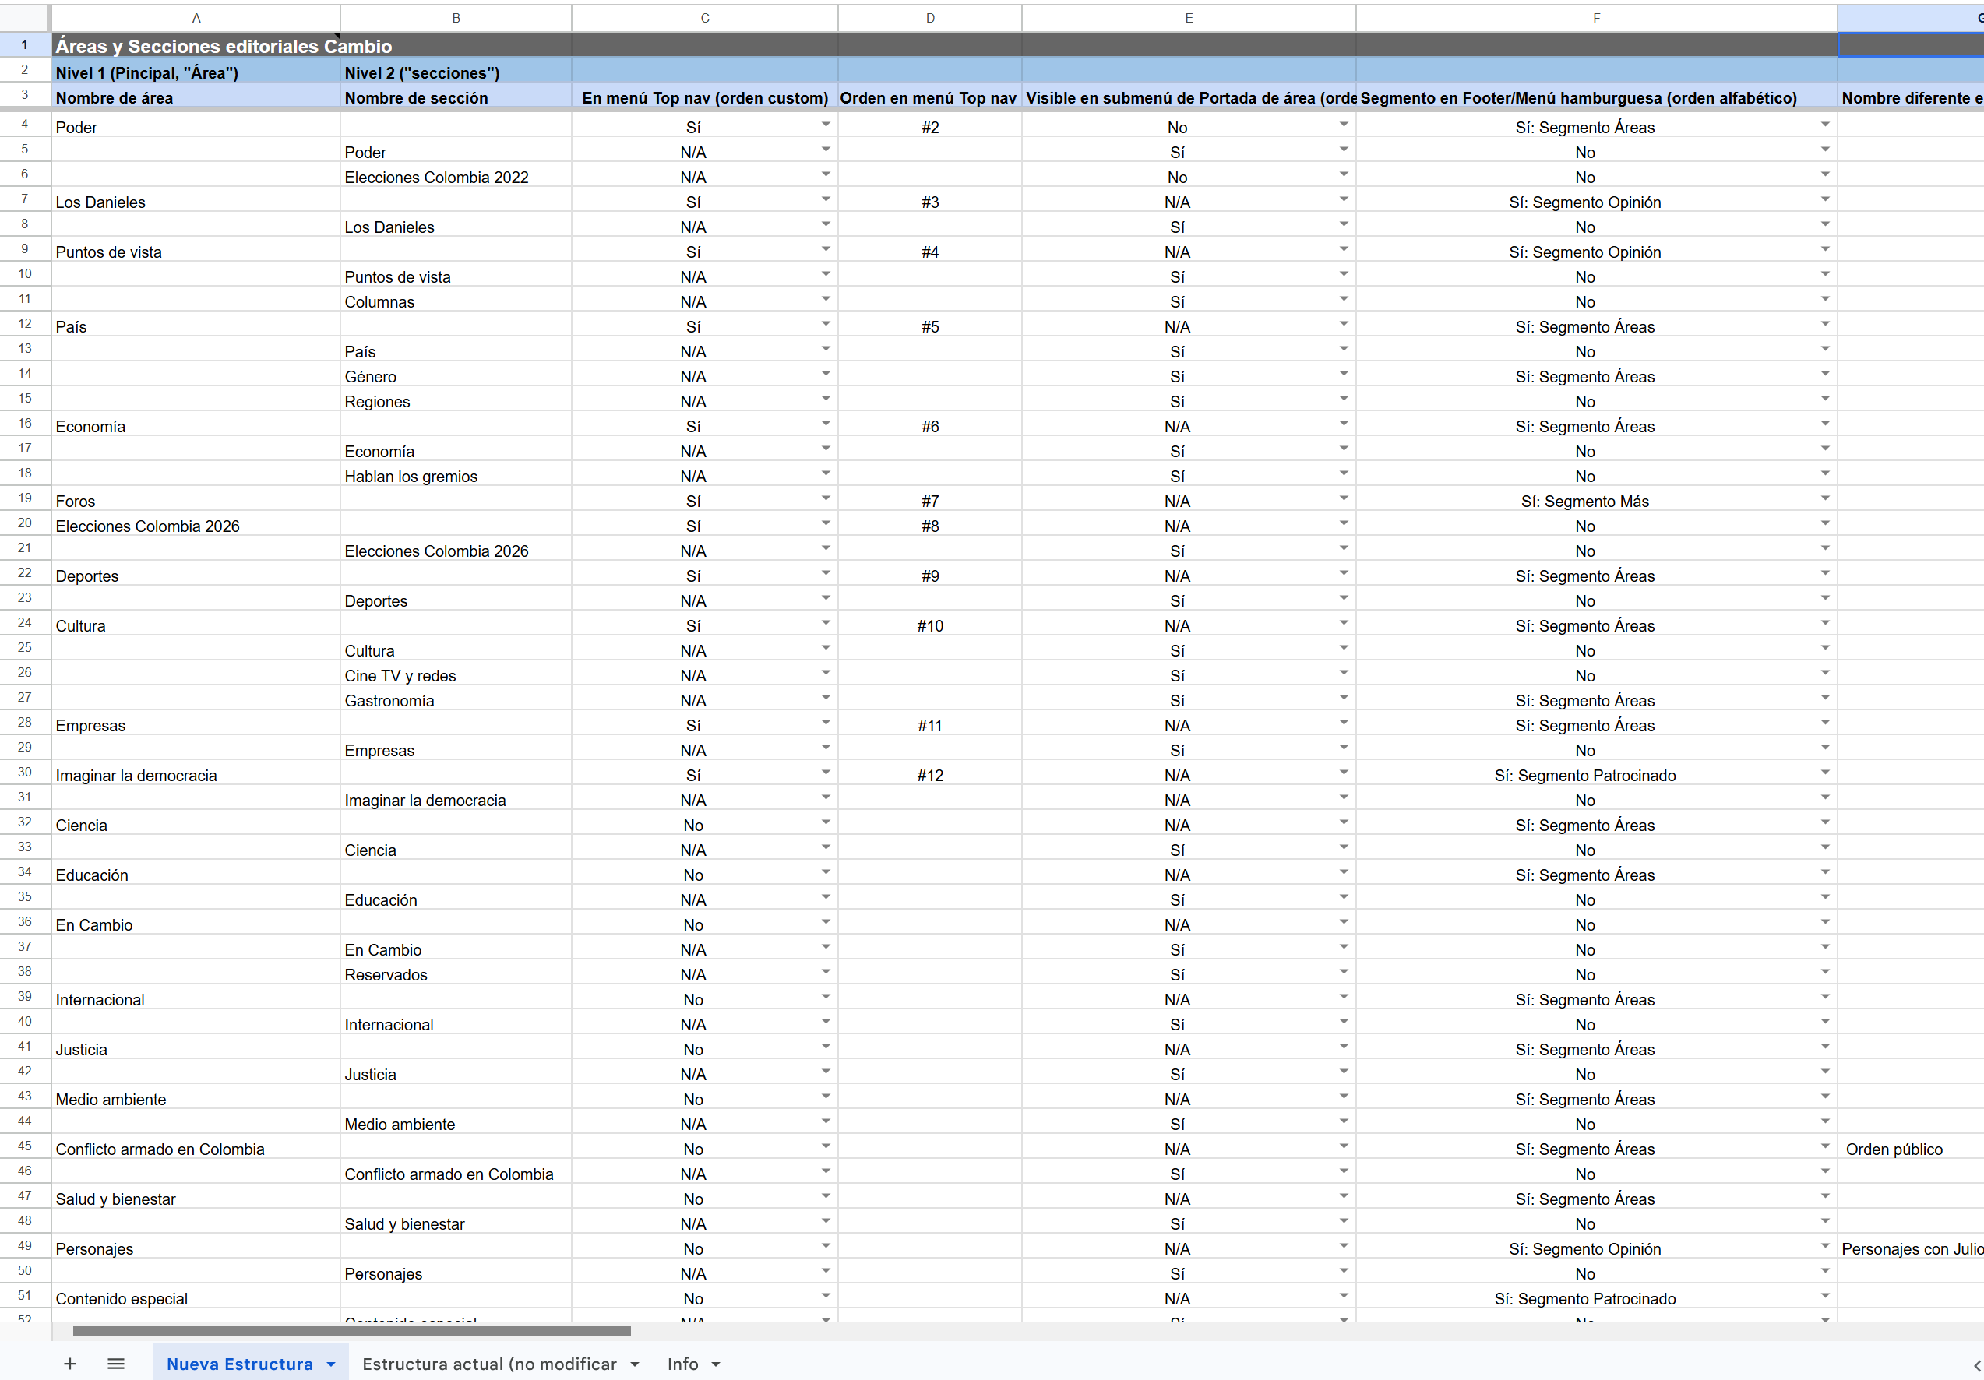1984x1380 pixels.
Task: Click the horizontal scrollbar thumb
Action: coord(351,1331)
